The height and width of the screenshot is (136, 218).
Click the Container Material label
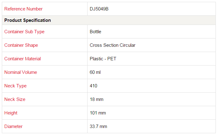coord(23,59)
